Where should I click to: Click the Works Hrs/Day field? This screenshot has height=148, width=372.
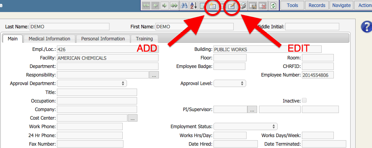coord(230,135)
